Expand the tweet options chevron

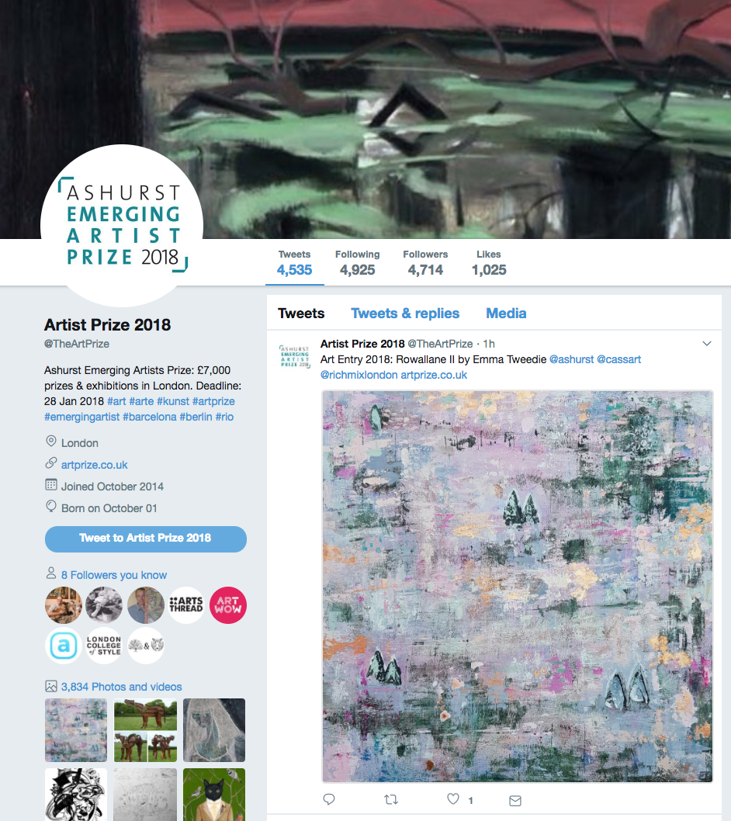click(x=706, y=344)
